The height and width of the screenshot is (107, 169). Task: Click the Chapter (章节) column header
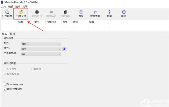39,22
